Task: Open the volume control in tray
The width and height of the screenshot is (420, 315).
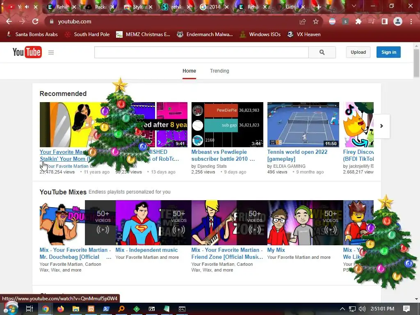Action: 362,309
